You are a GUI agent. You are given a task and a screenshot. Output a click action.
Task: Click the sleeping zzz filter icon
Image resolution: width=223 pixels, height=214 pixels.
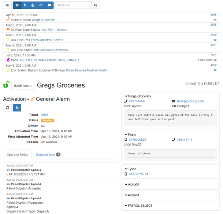(41, 5)
